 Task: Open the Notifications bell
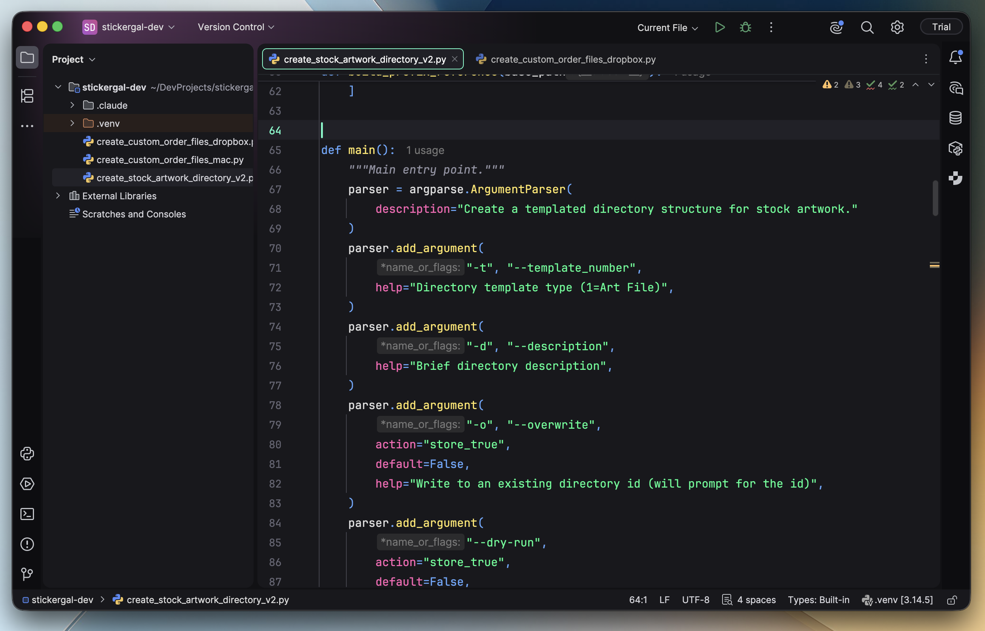956,57
